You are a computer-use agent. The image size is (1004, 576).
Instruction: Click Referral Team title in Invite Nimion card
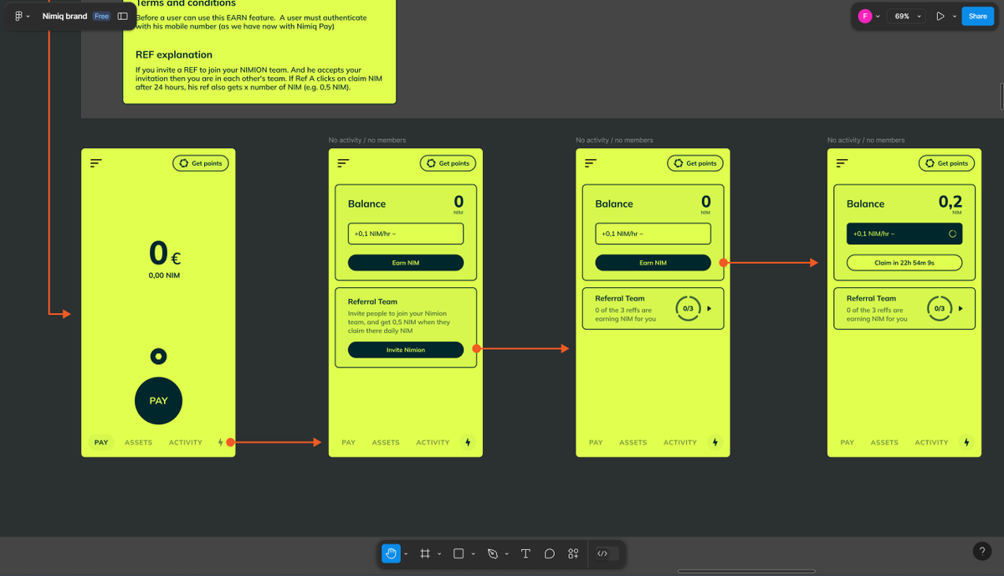click(x=372, y=301)
